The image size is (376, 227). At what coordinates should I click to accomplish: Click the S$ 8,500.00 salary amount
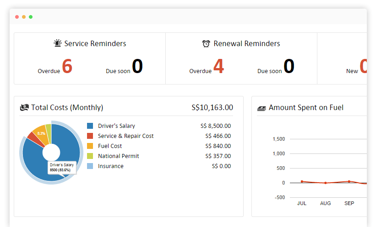[x=216, y=126]
